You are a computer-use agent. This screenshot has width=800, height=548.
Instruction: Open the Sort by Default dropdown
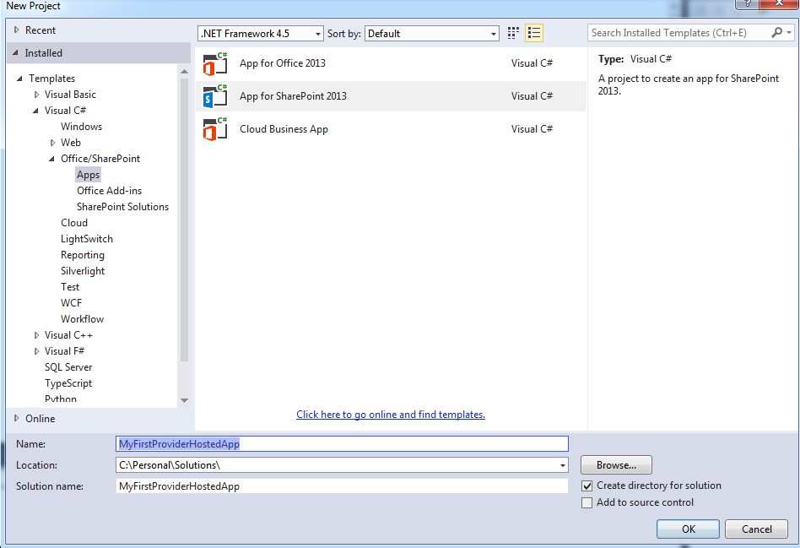431,34
